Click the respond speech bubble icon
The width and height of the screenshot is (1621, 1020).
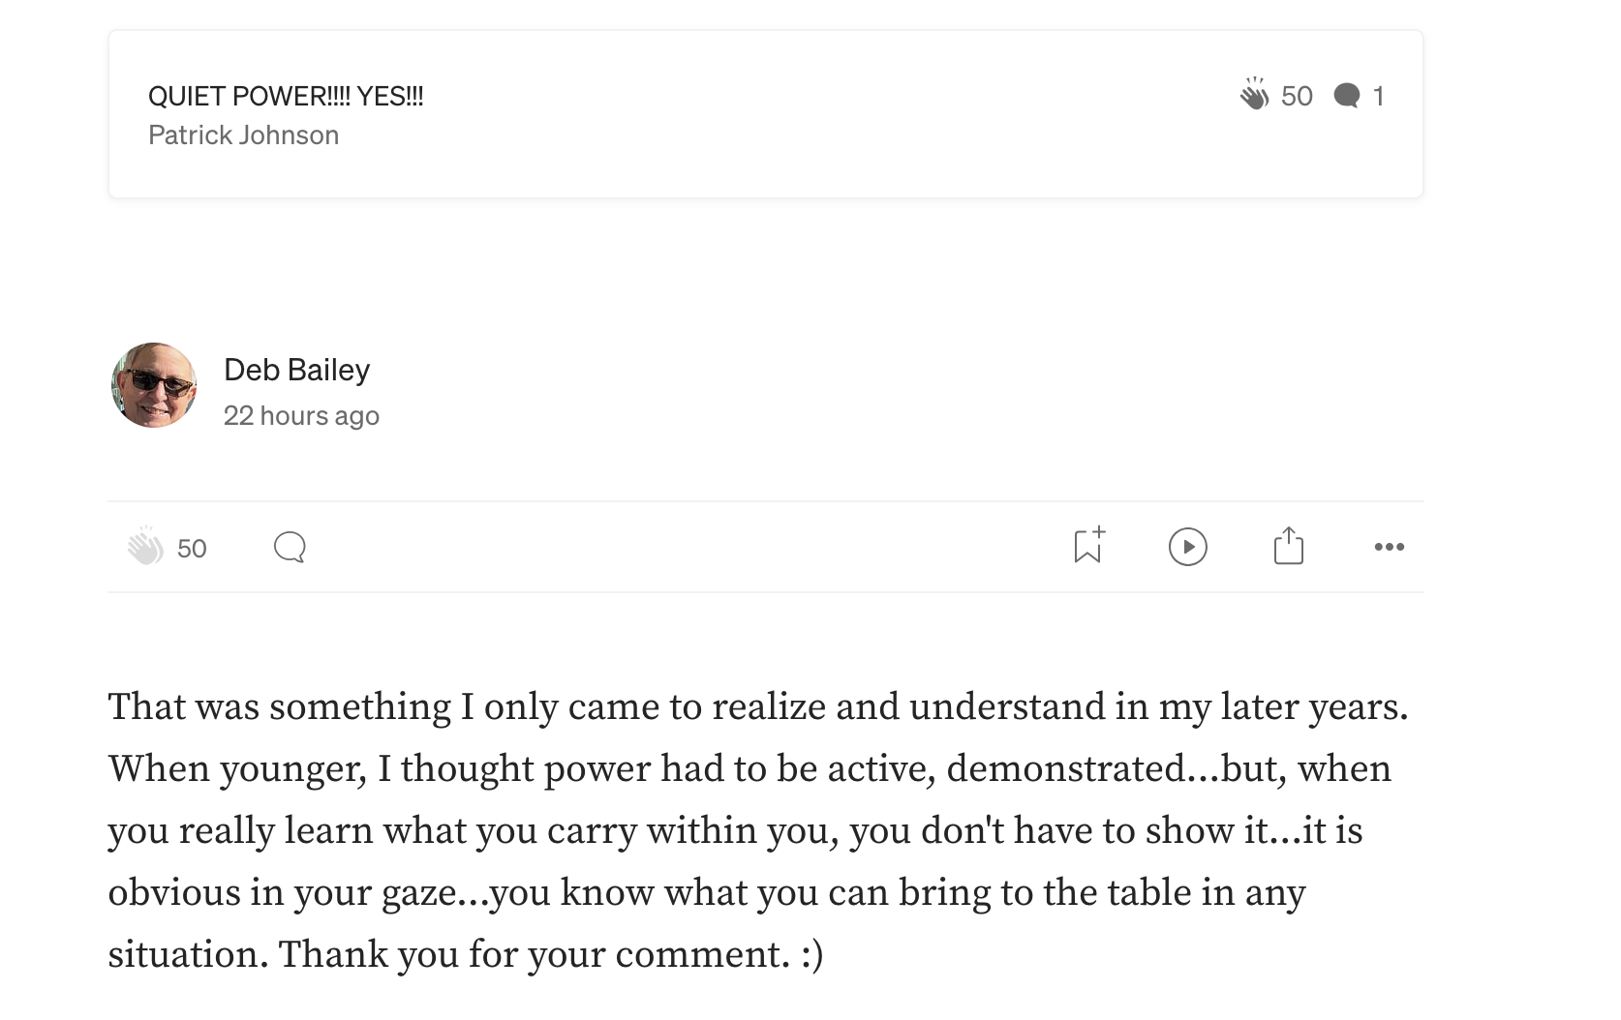290,547
